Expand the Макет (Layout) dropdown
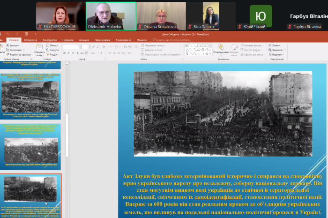Image resolution: width=328 pixels, height=218 pixels. [52, 45]
